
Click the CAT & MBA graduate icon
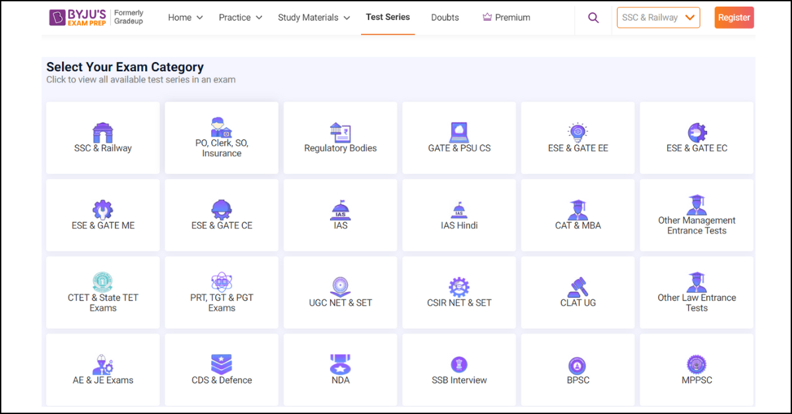(577, 210)
